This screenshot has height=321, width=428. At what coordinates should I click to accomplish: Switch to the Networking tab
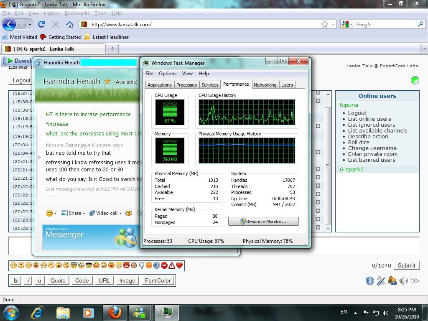tap(265, 85)
